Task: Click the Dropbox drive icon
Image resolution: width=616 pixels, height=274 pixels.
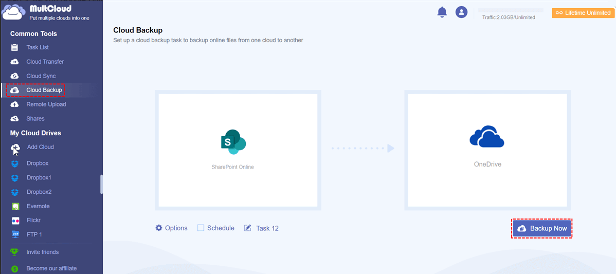Action: (x=15, y=163)
